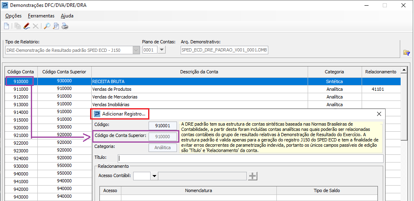Click the printer icon in toolbar
414x201 pixels.
point(65,26)
